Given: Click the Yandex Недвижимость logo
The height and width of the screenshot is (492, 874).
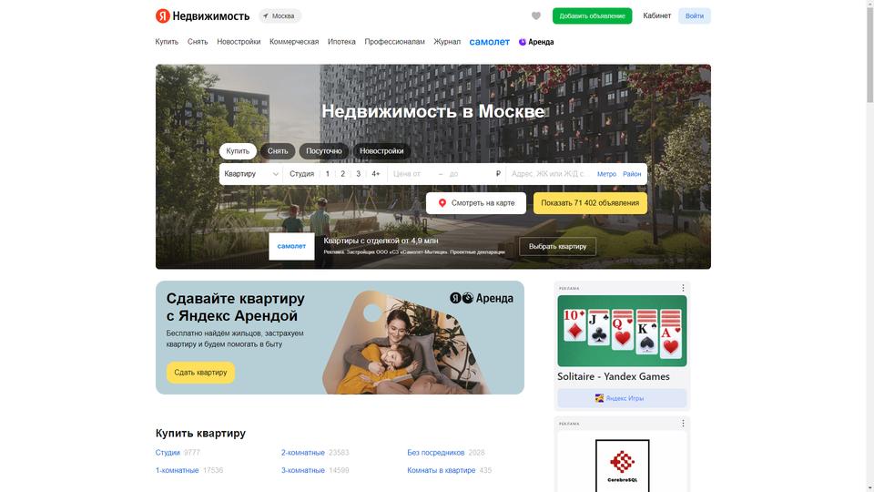Looking at the screenshot, I should pos(202,16).
